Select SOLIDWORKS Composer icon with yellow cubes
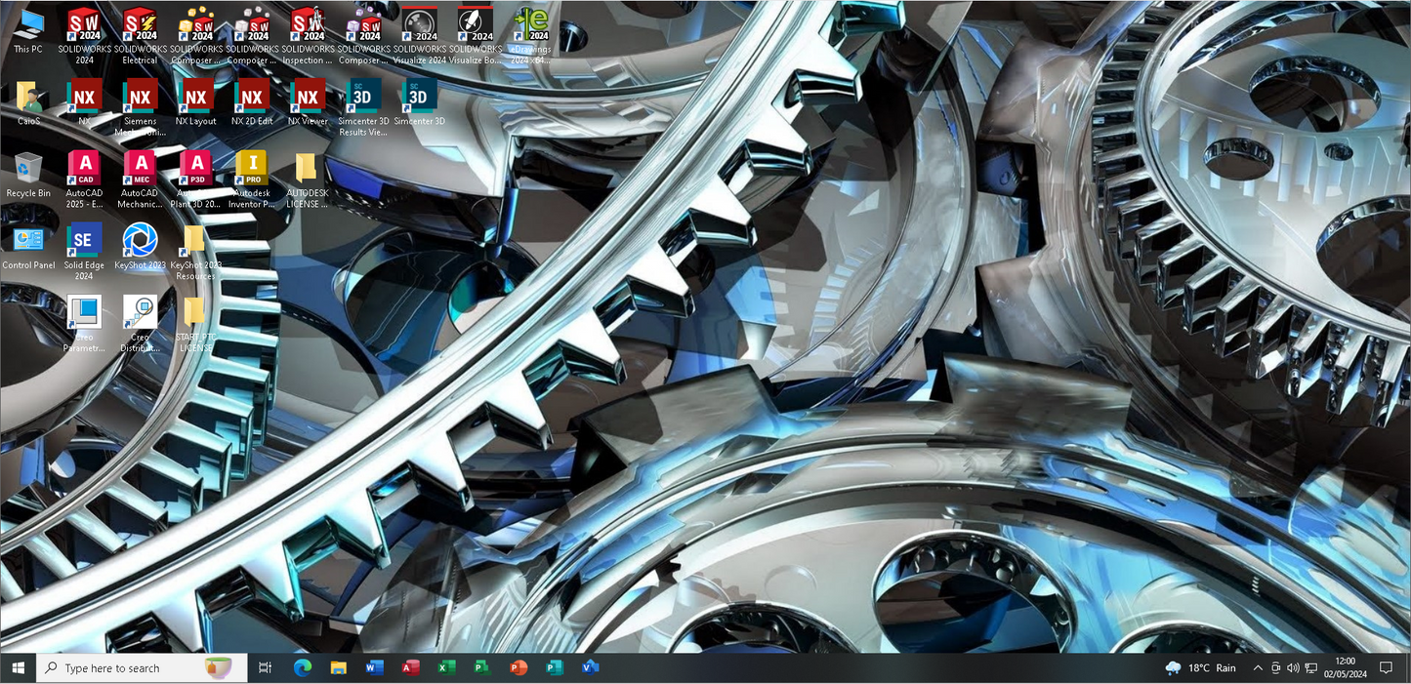The width and height of the screenshot is (1411, 684). pos(196,35)
